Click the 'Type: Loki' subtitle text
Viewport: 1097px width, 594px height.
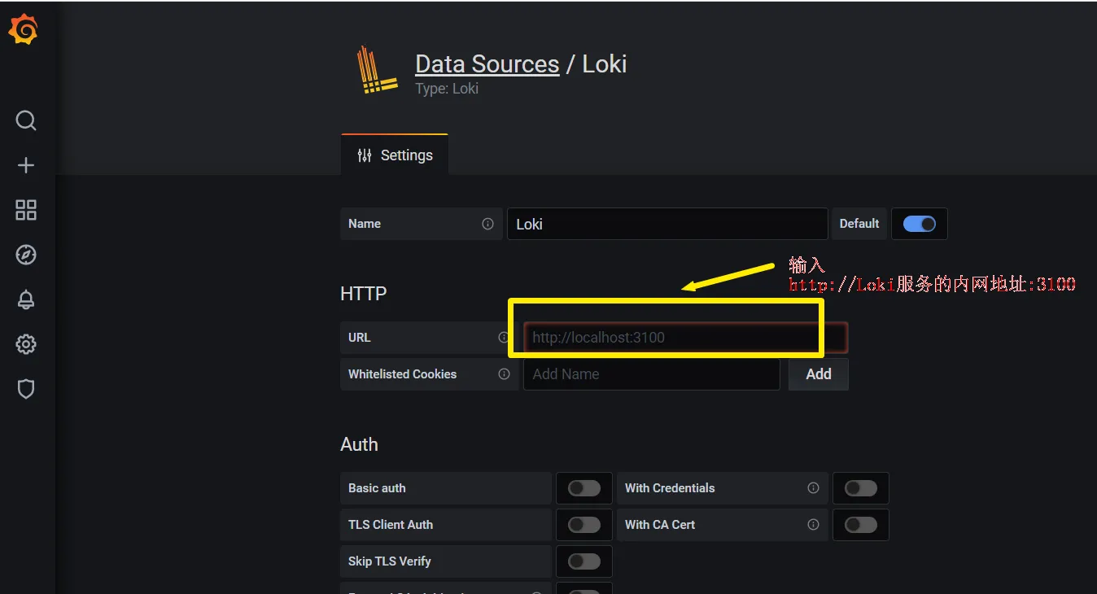(447, 89)
